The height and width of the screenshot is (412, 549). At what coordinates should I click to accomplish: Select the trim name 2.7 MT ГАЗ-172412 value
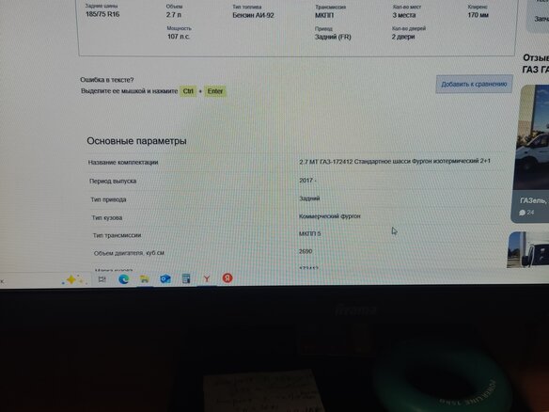395,161
